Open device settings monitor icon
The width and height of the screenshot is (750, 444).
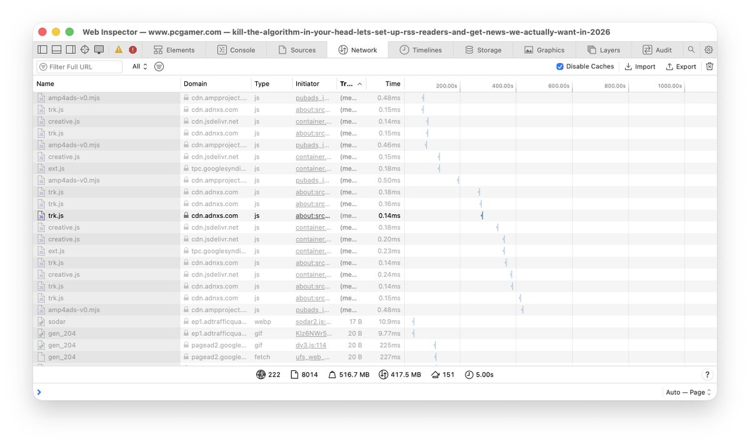(x=99, y=50)
